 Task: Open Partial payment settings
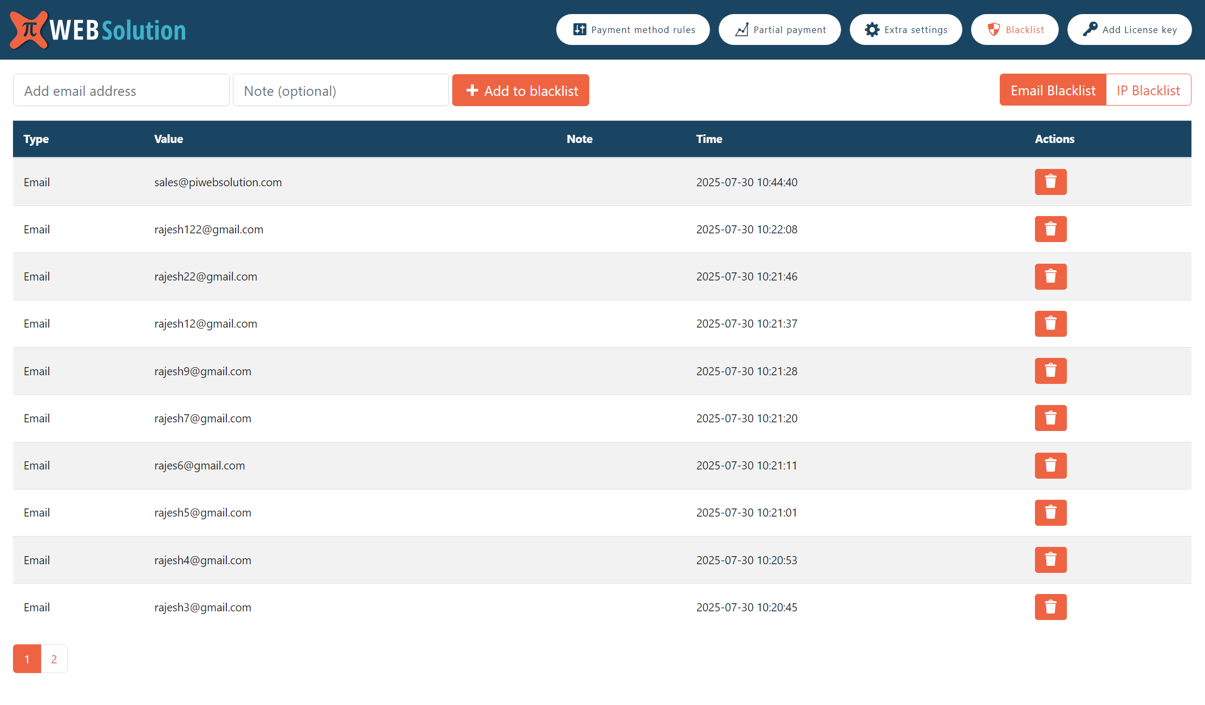(779, 30)
